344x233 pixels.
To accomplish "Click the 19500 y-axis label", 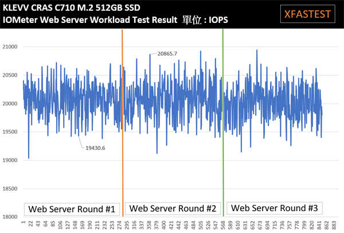I will pos(10,132).
